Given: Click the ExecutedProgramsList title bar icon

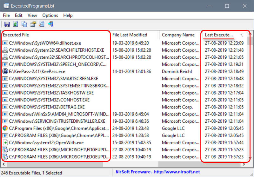Looking at the screenshot, I should pos(6,6).
